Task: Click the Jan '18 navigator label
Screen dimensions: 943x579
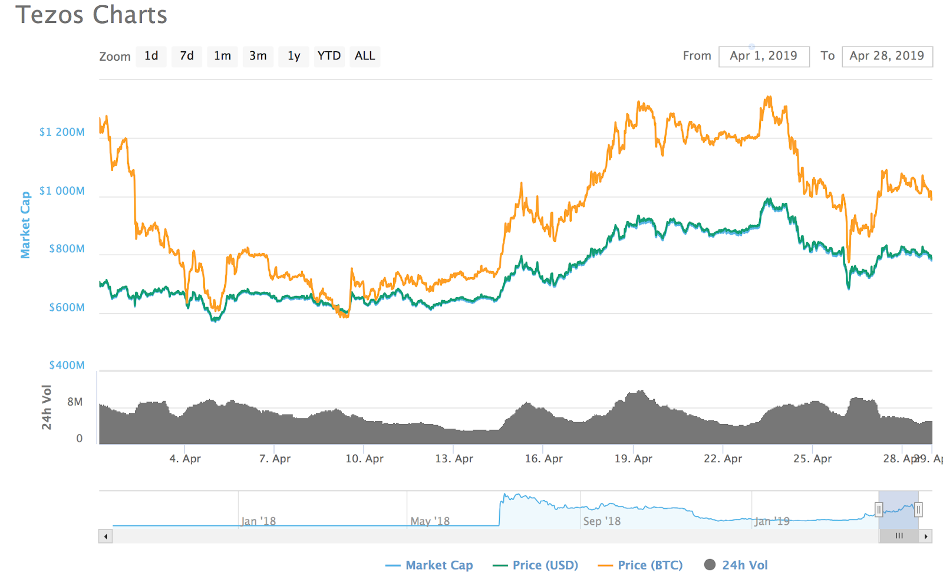Action: tap(258, 521)
